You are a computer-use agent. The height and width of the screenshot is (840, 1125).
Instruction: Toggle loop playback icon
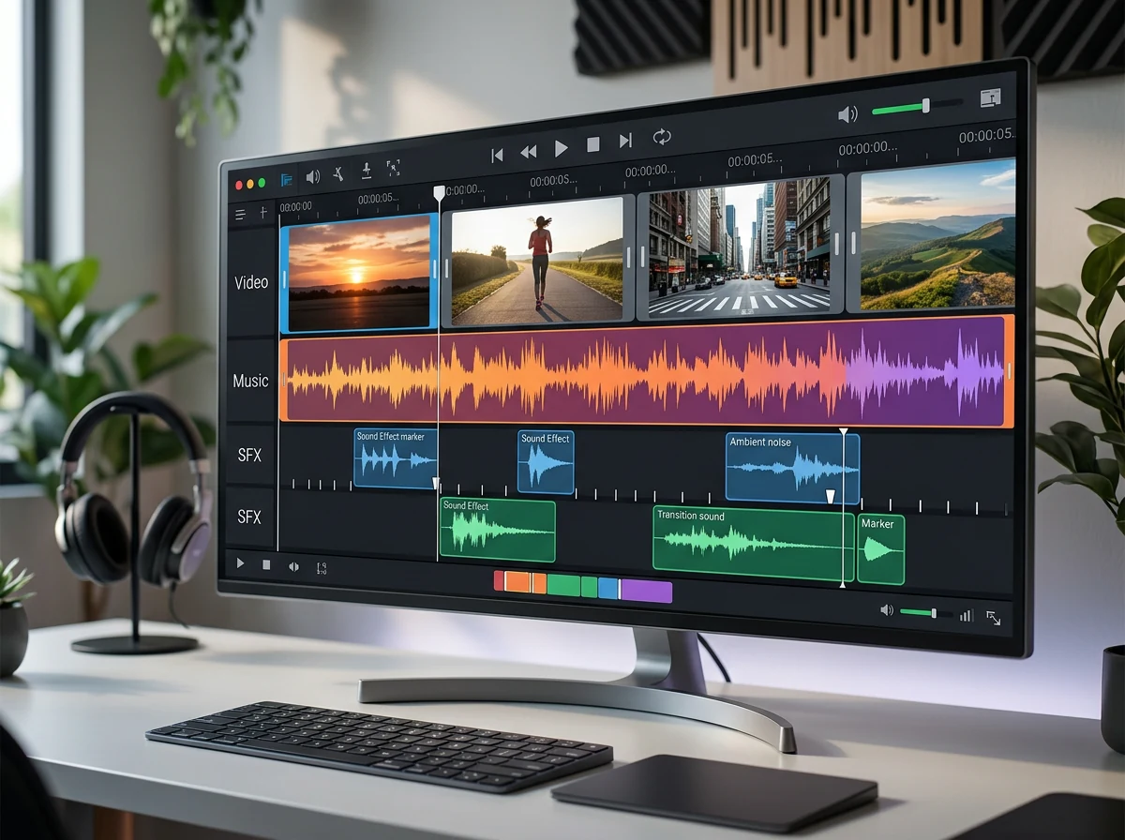click(x=662, y=137)
